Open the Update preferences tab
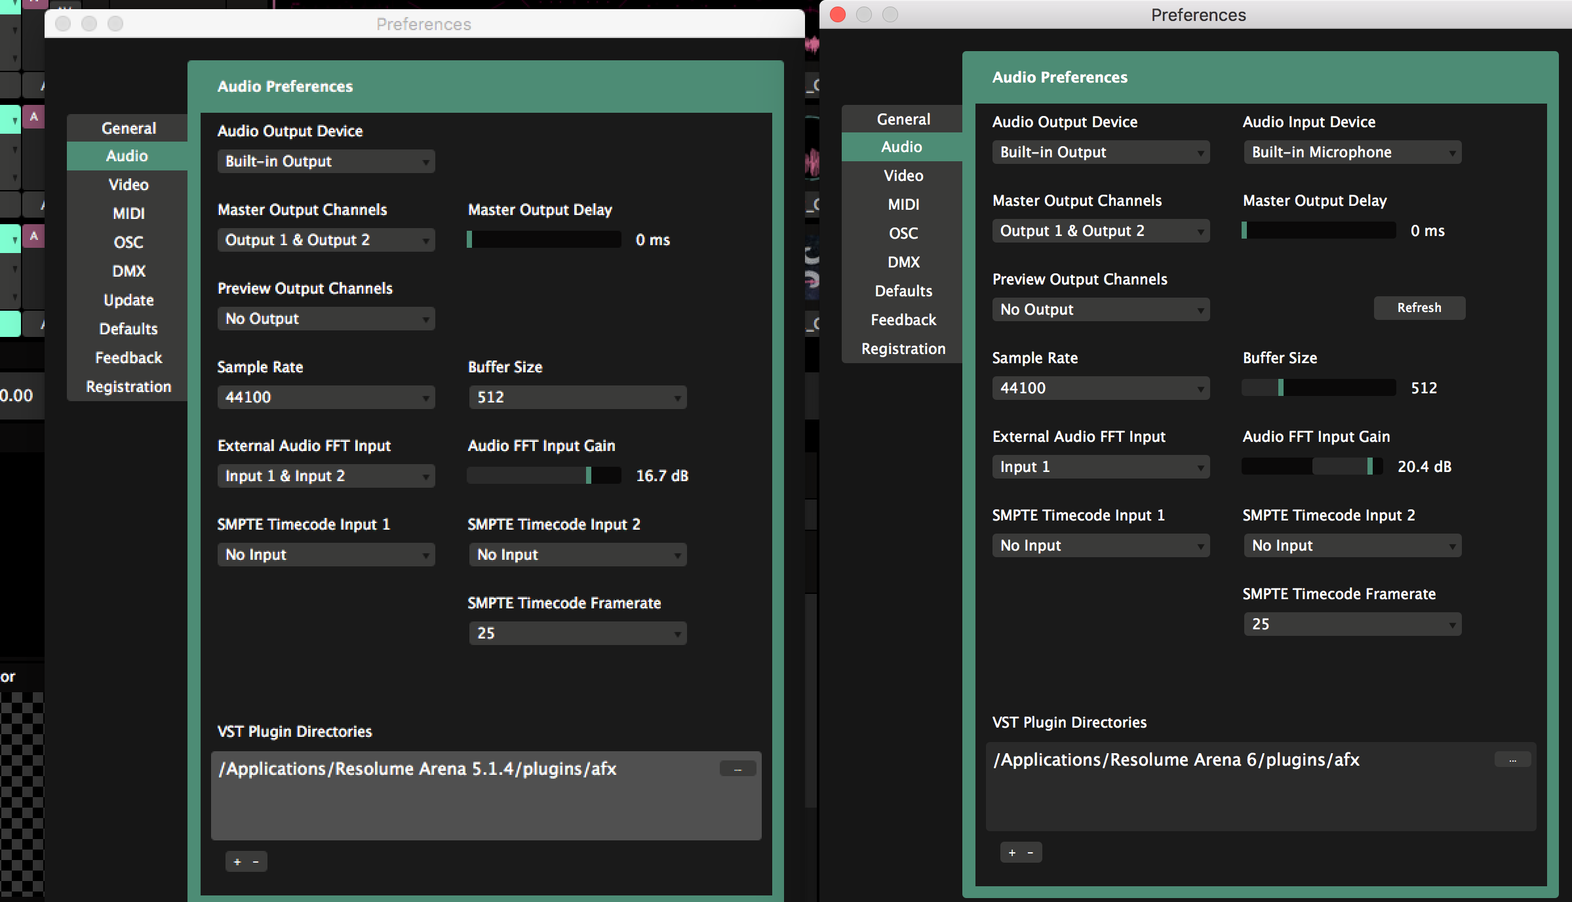 pos(128,300)
